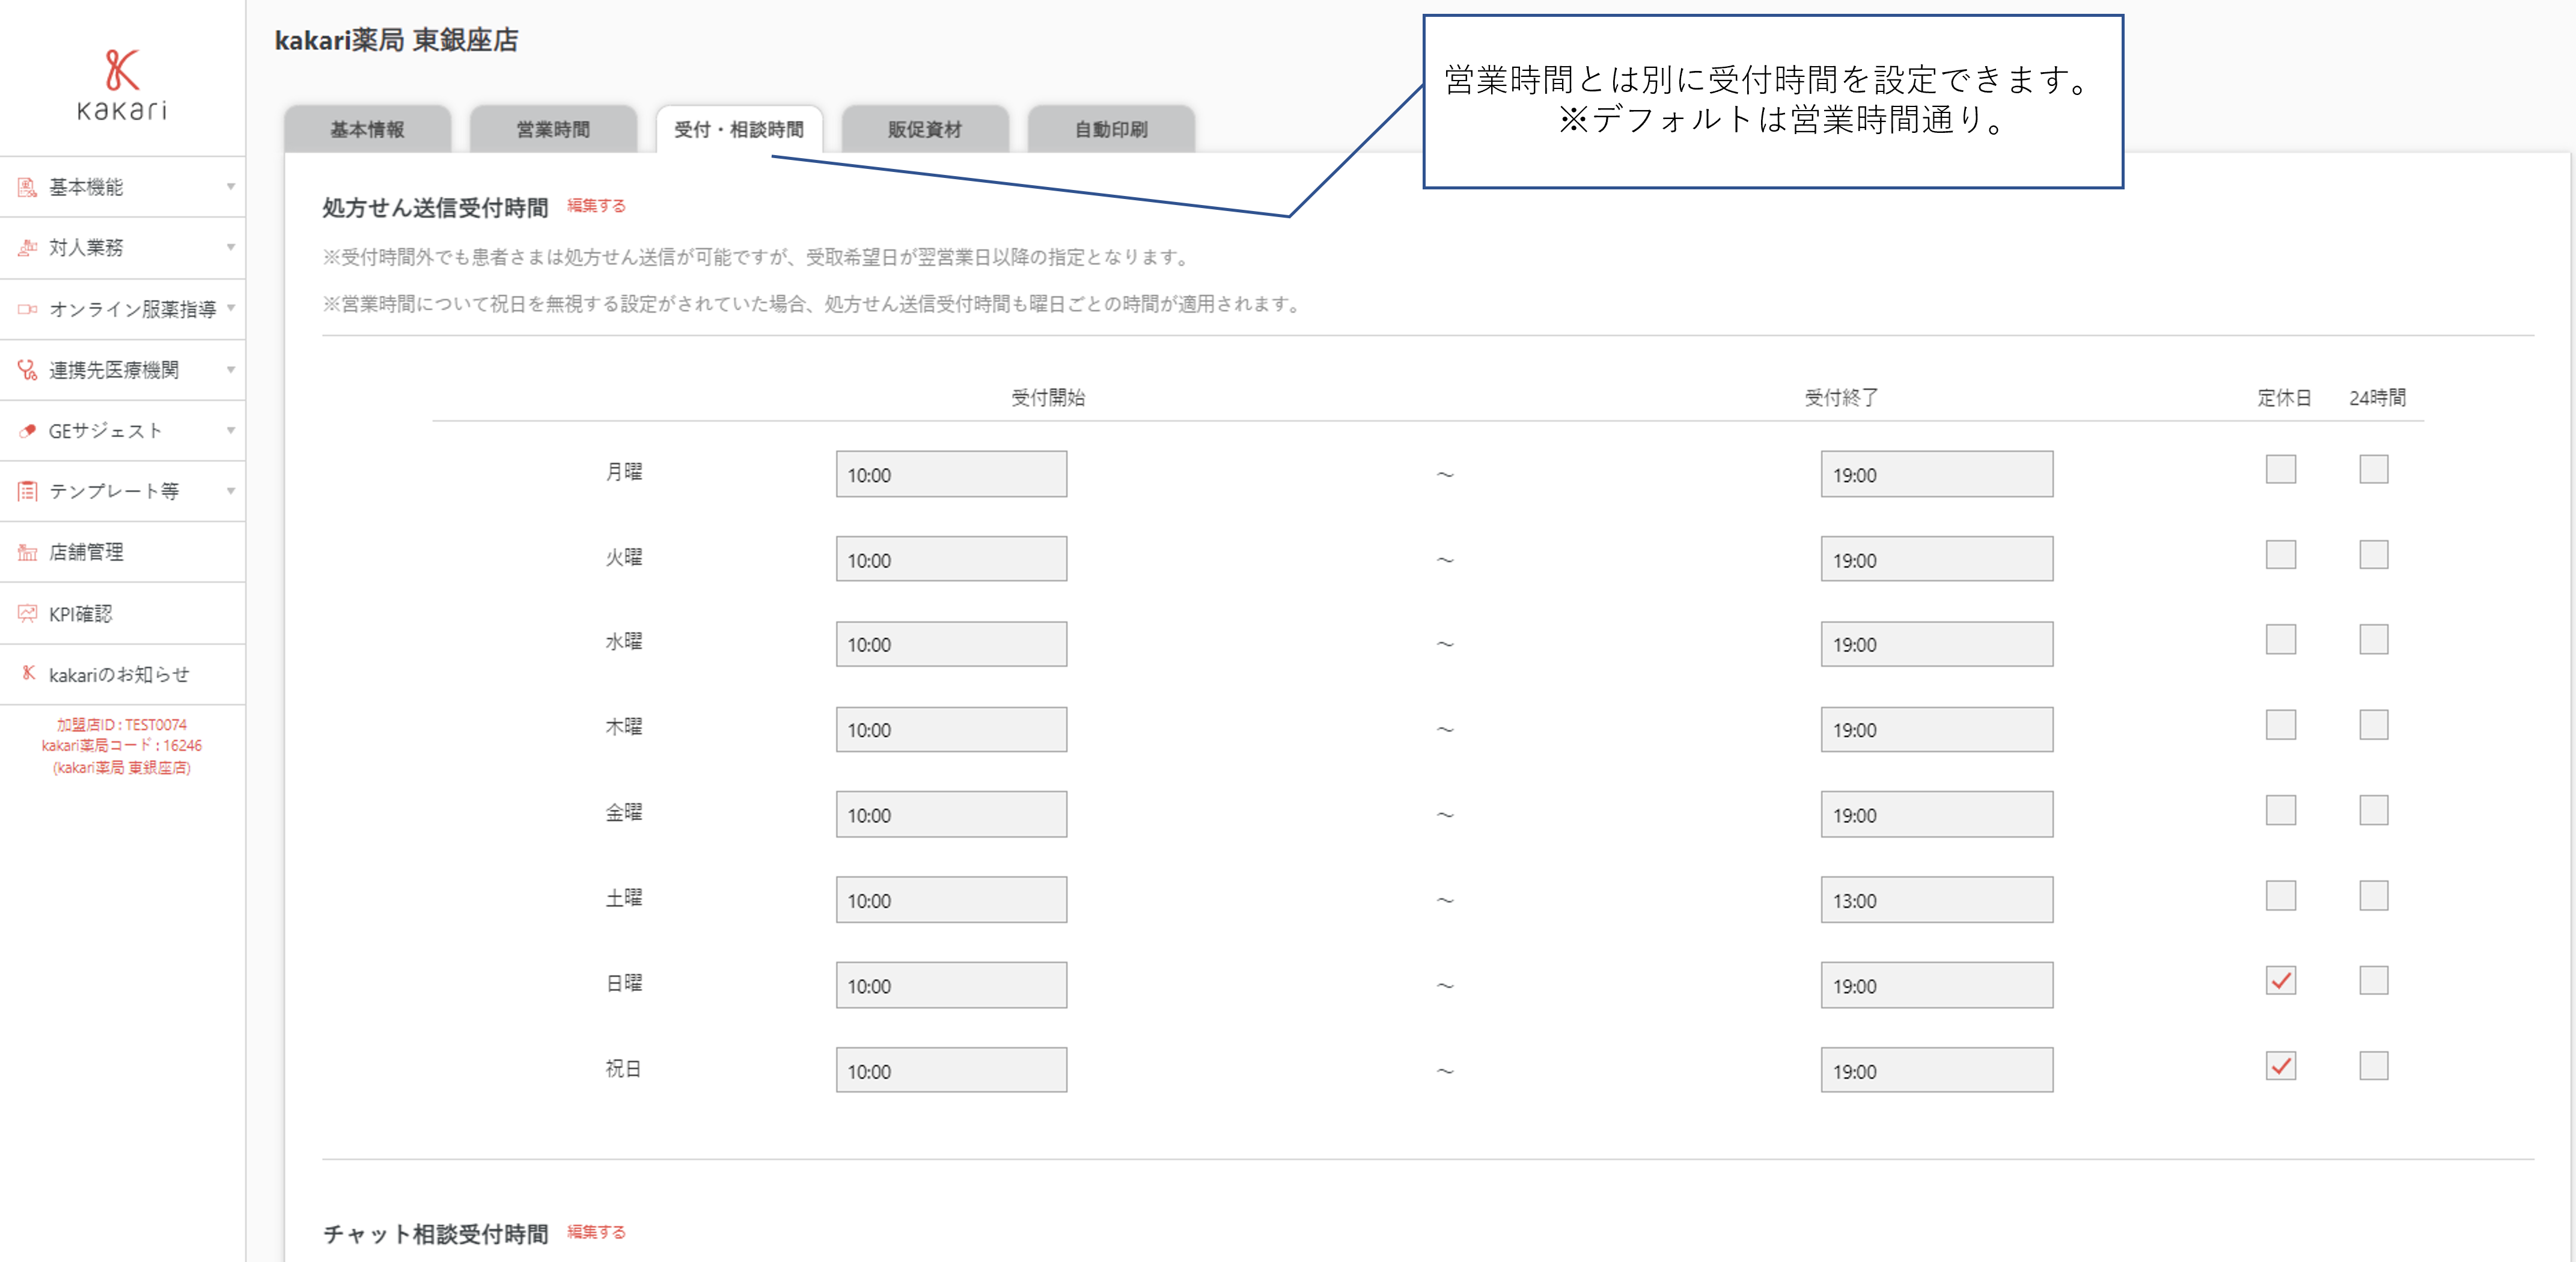Click the 対人業務 sidebar icon
Viewport: 2576px width, 1262px height.
click(x=27, y=247)
